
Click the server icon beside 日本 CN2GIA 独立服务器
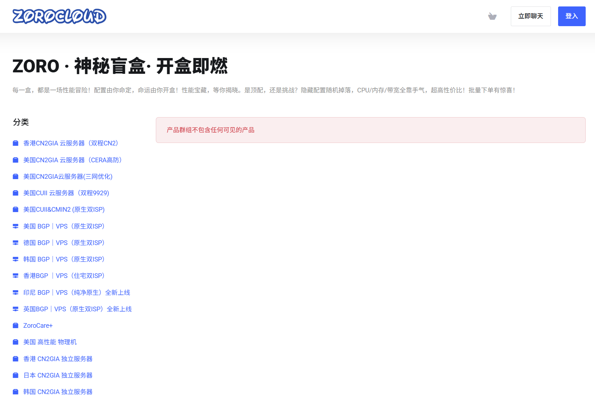pyautogui.click(x=15, y=375)
